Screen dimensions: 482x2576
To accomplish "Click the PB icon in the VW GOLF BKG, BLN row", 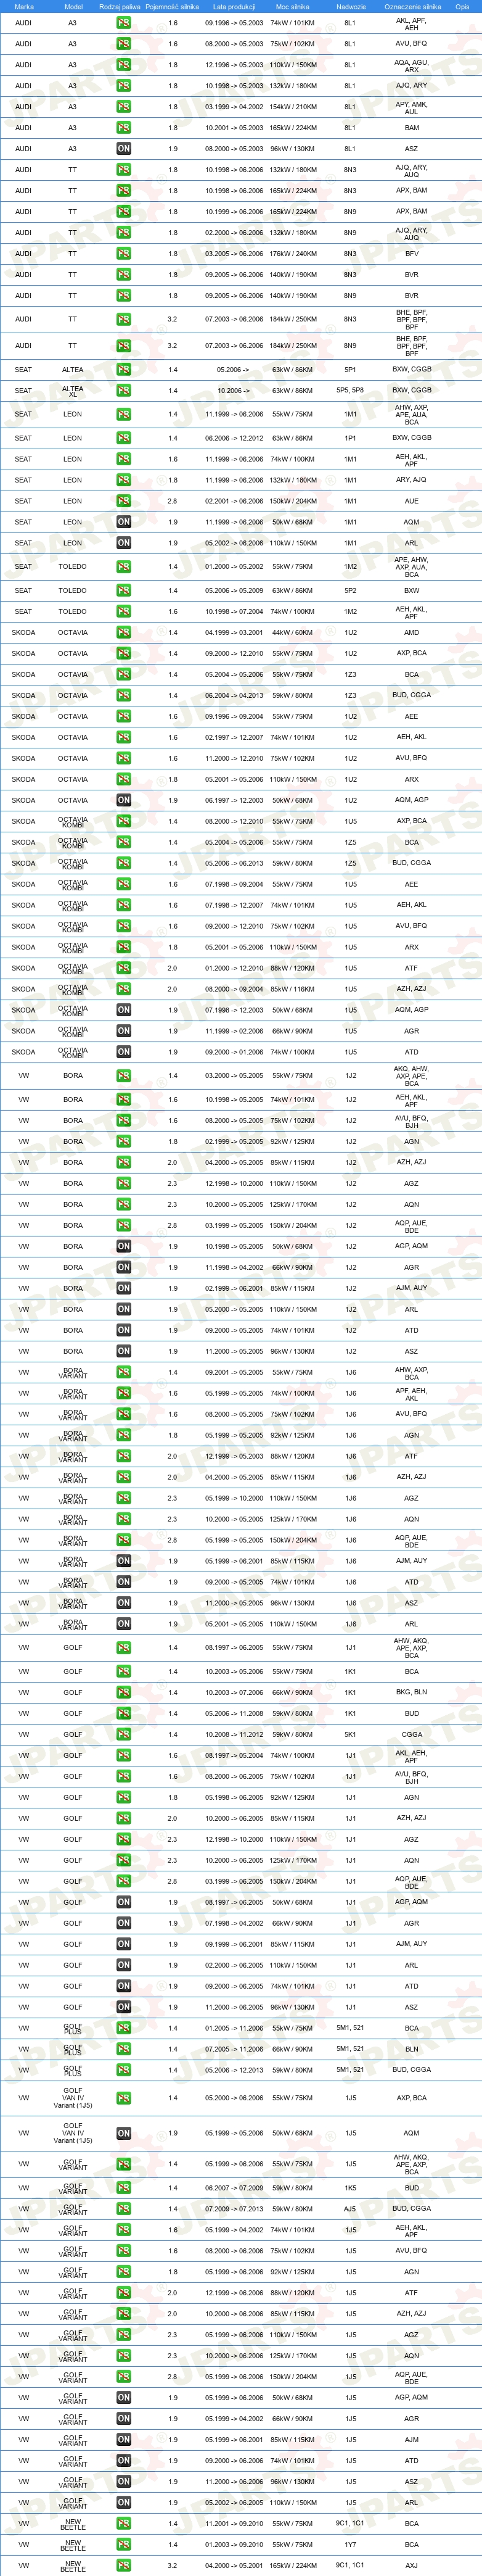I will (x=123, y=1693).
